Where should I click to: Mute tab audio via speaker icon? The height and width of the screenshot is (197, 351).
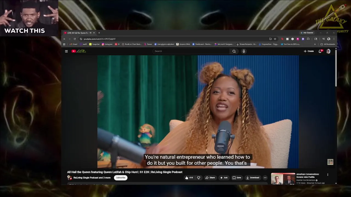point(90,33)
